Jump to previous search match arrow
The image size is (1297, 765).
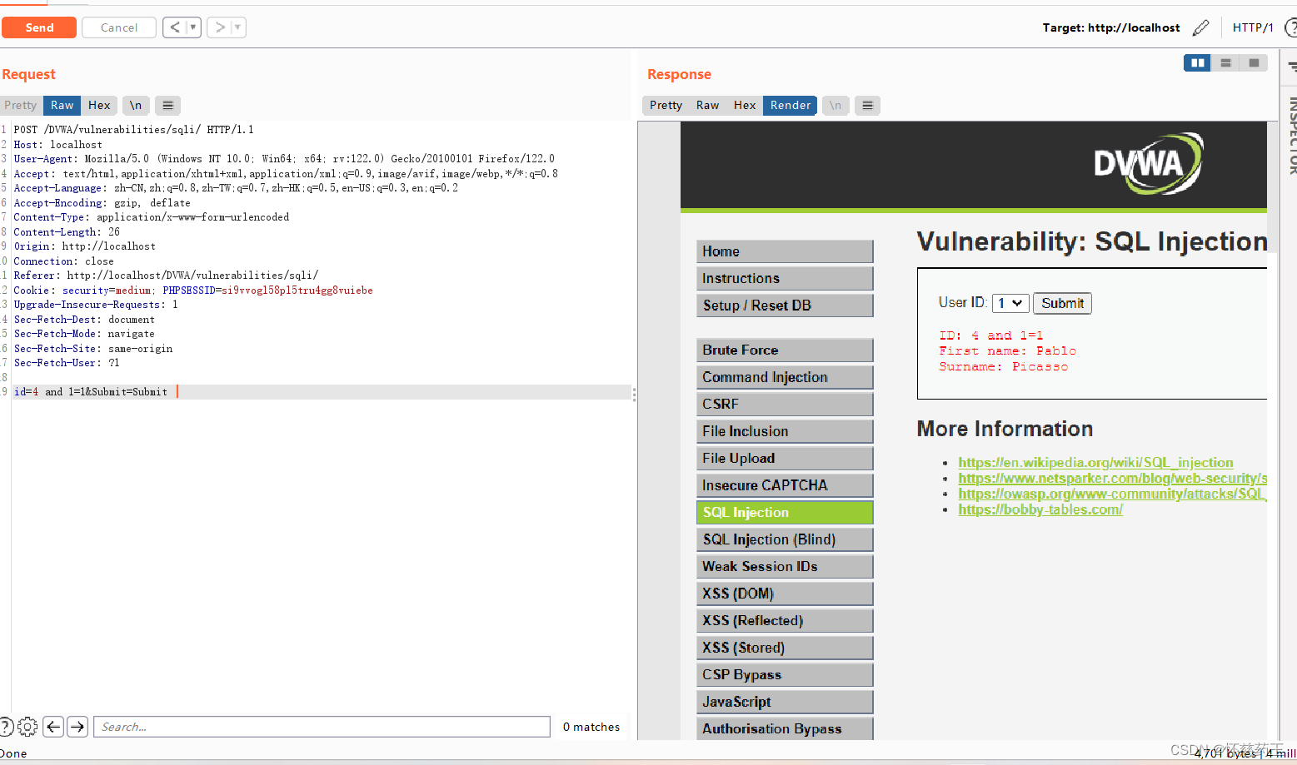[53, 727]
